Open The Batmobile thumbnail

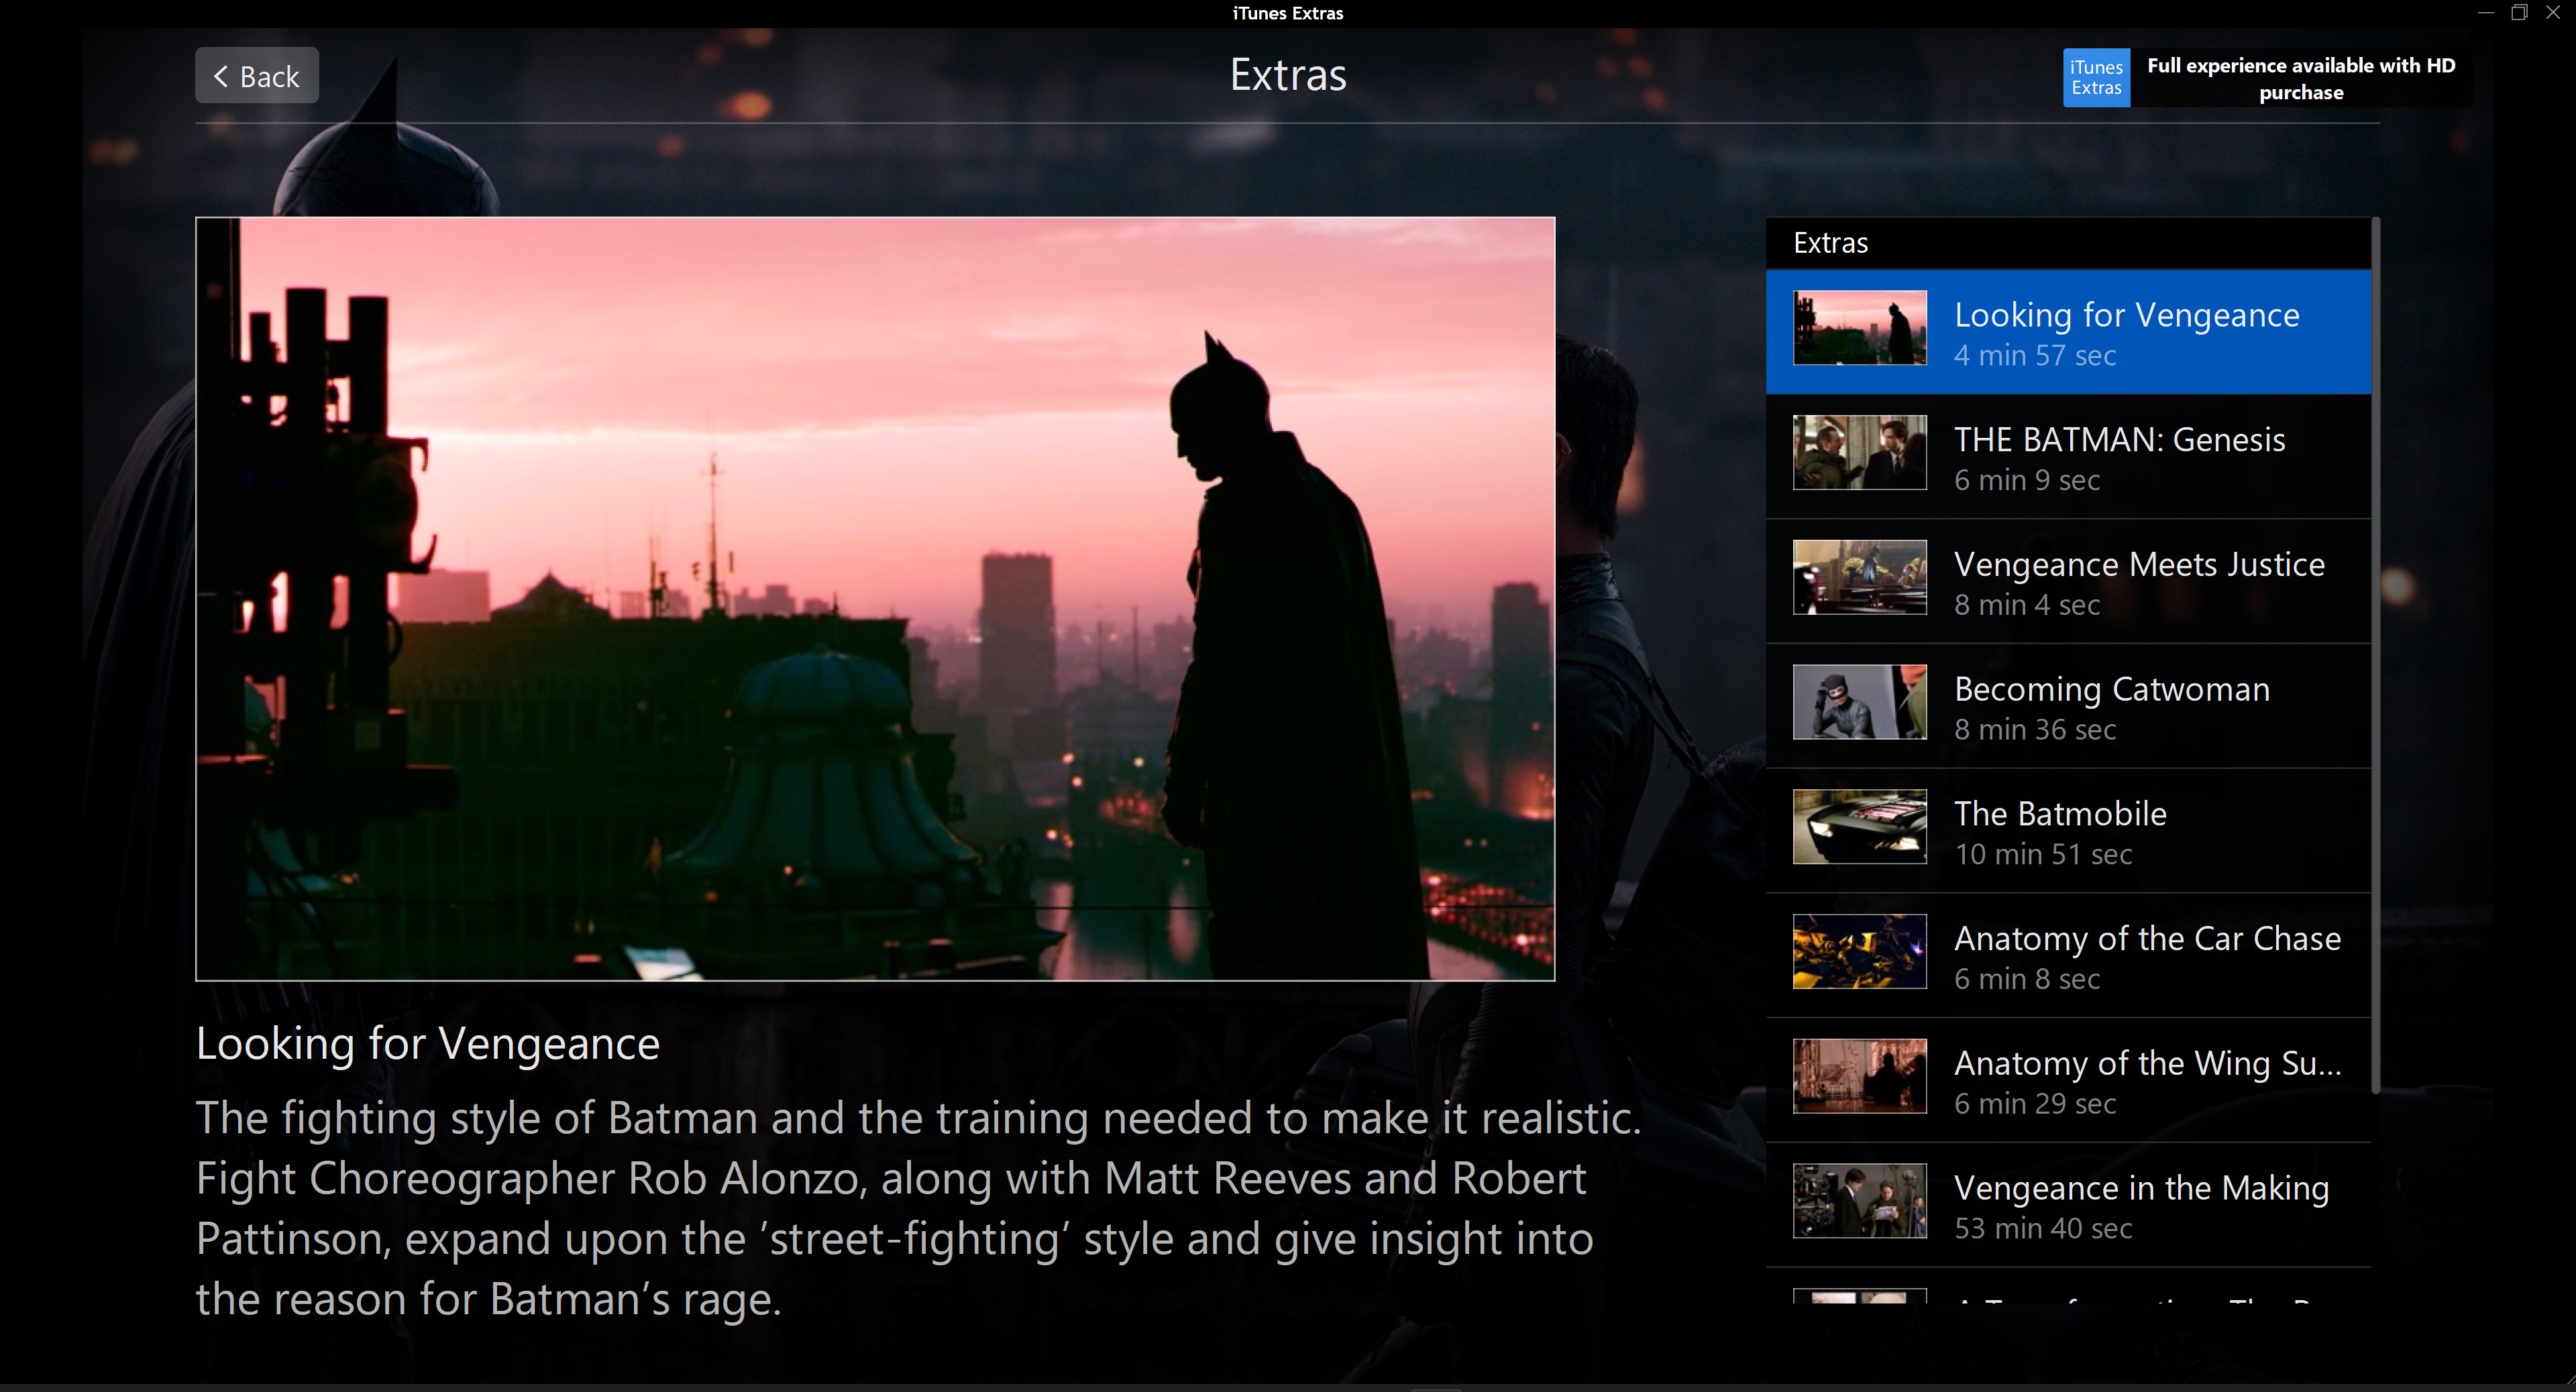1859,827
